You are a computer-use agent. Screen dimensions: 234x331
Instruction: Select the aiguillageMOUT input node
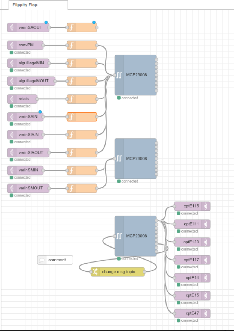coord(31,81)
